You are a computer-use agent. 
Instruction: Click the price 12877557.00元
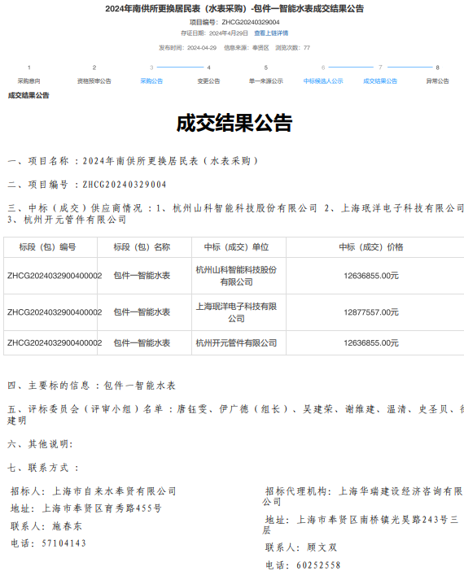point(371,312)
